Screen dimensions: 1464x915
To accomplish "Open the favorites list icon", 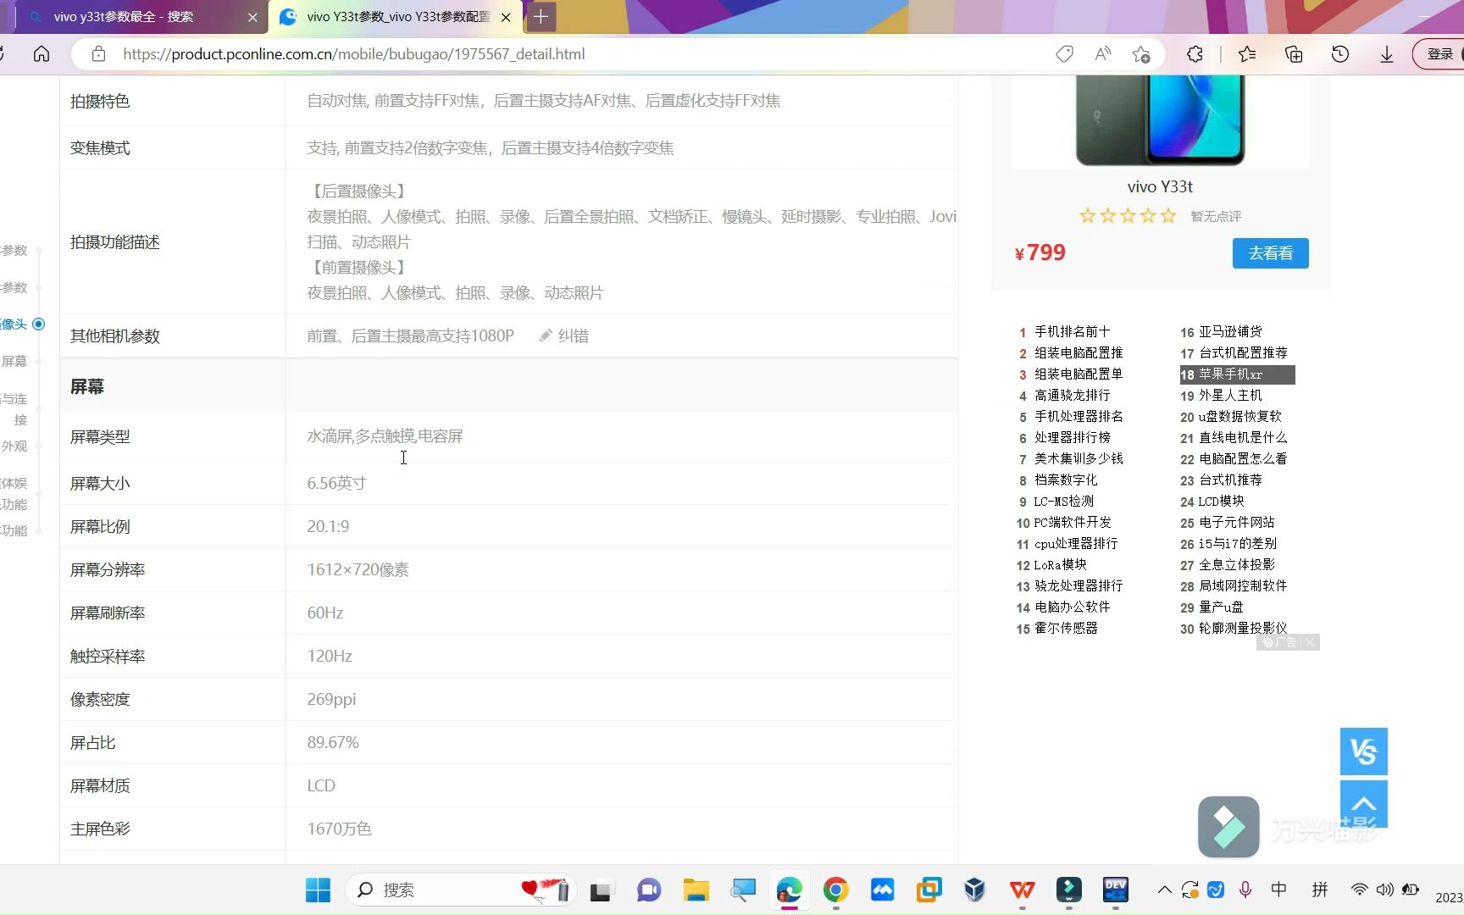I will coord(1247,54).
